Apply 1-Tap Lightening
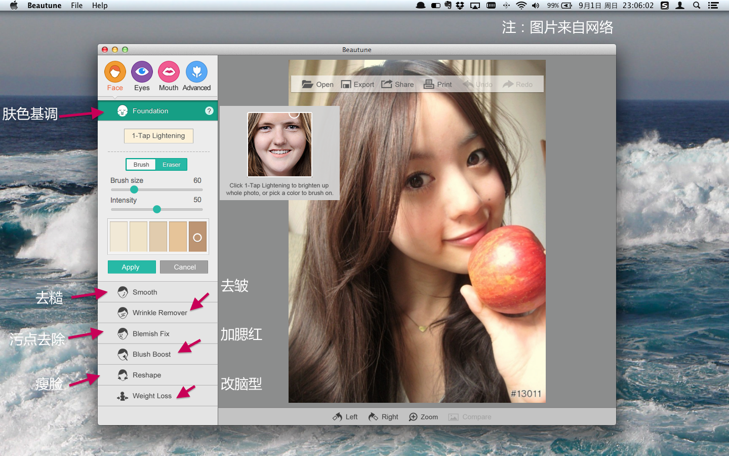This screenshot has width=729, height=456. coord(158,136)
